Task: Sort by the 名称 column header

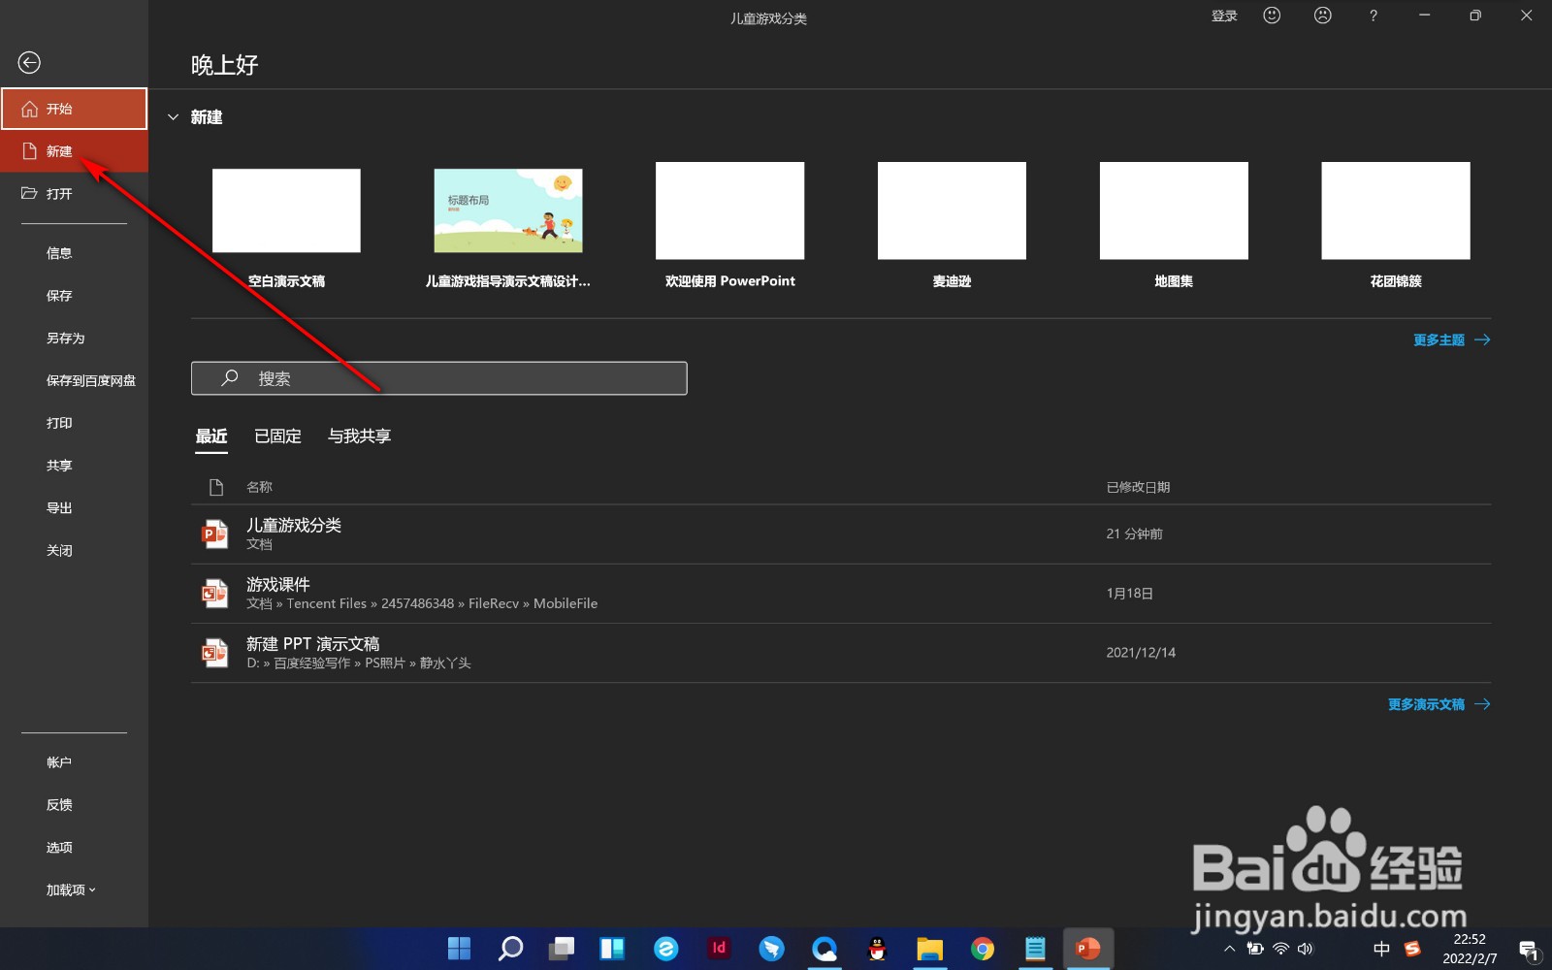Action: 259,487
